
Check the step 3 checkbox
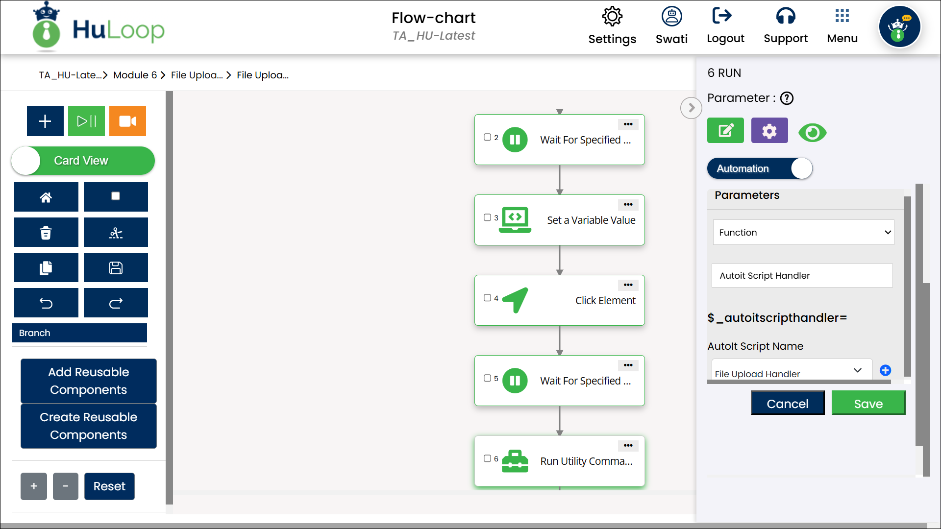click(x=487, y=217)
